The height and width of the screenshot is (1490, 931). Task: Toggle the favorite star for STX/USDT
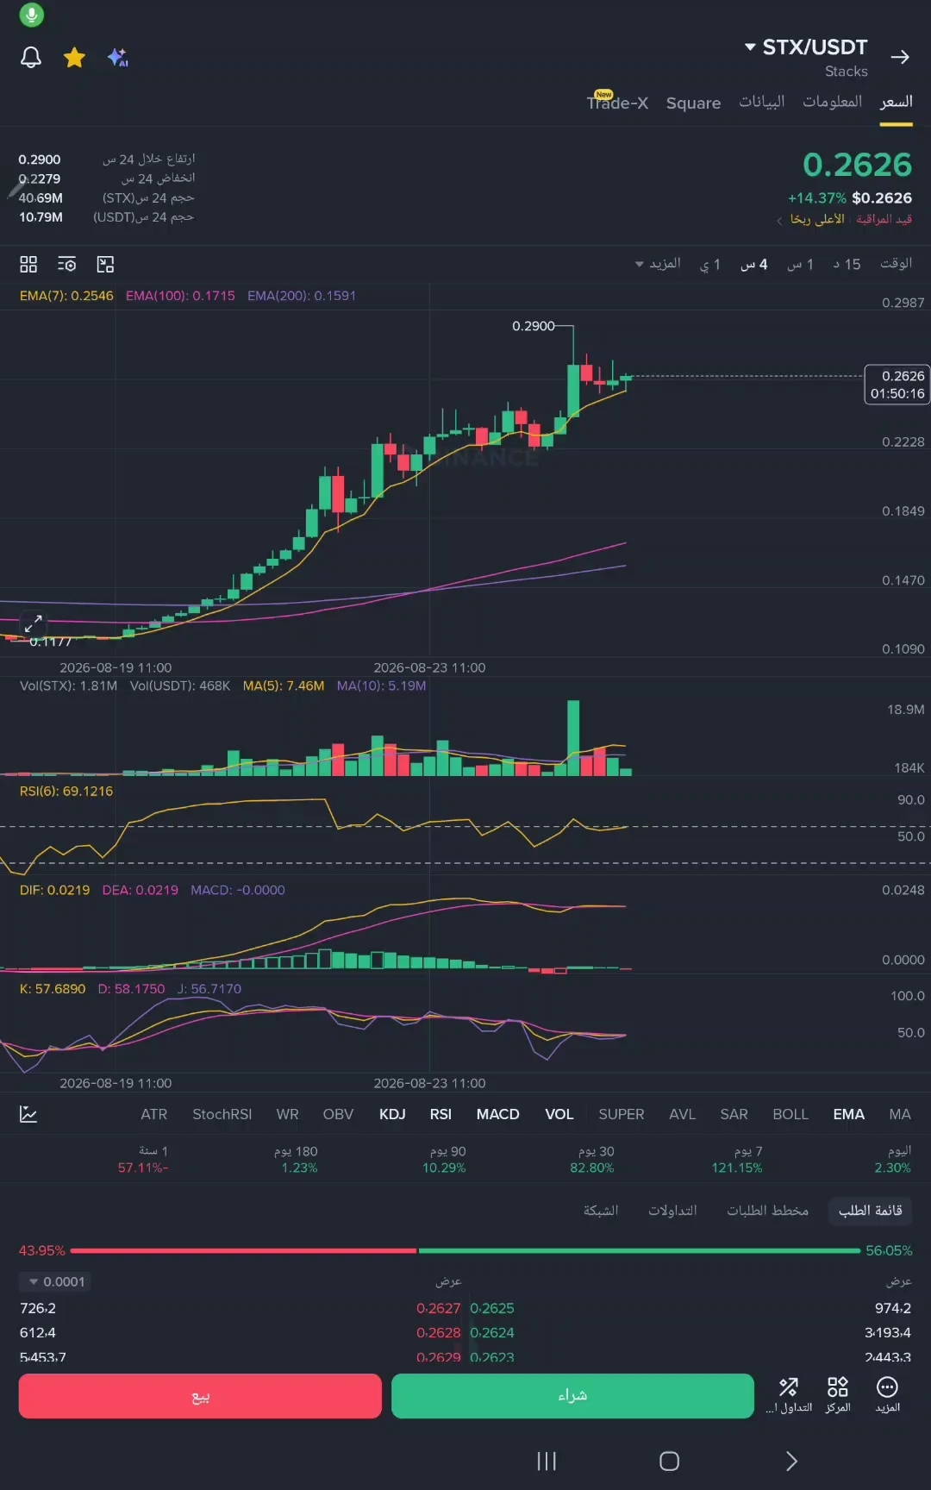tap(75, 58)
